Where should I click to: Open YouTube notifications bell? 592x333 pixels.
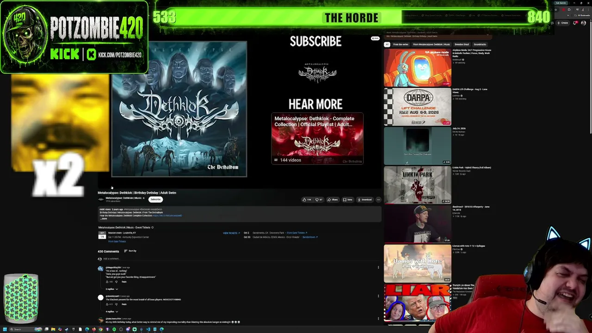(x=576, y=23)
